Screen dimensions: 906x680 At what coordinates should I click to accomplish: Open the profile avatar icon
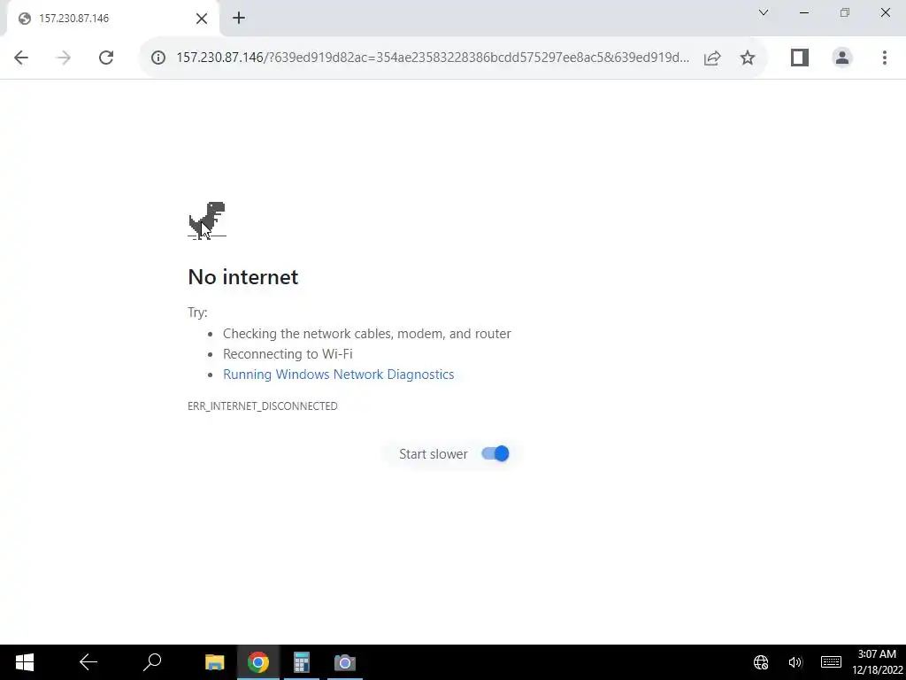[x=842, y=58]
